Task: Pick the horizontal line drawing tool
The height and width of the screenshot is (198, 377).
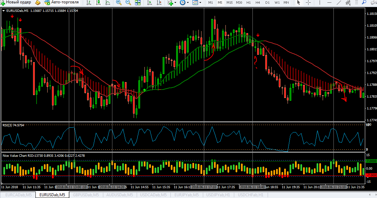Action: (329, 2)
